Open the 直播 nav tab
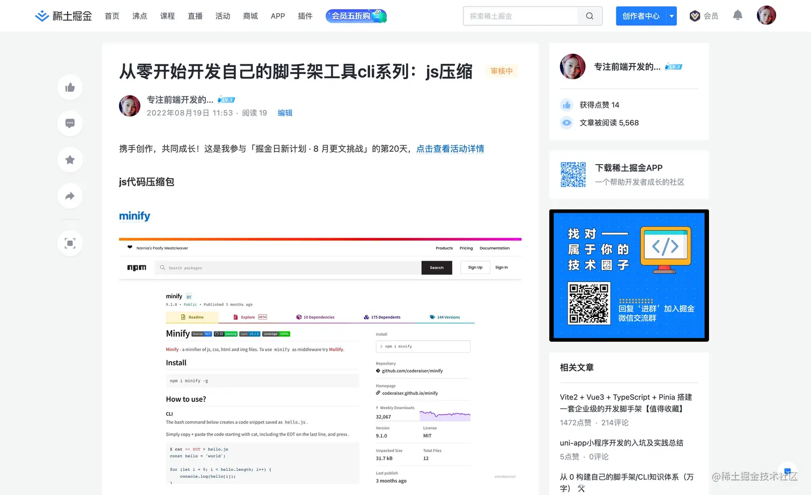 coord(195,16)
